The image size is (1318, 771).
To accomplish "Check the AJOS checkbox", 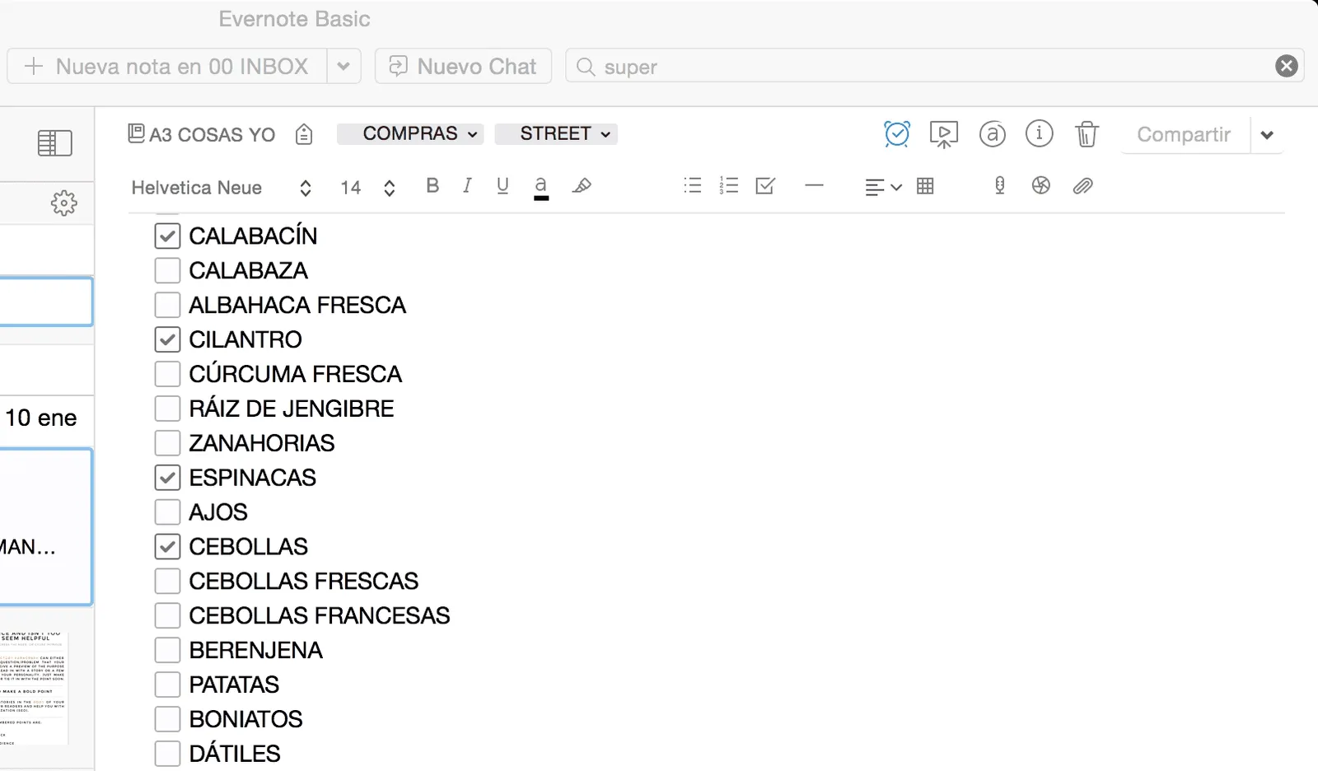I will [167, 512].
